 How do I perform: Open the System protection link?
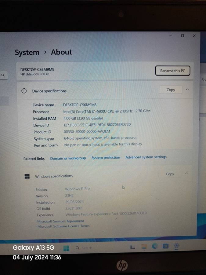click(x=106, y=158)
